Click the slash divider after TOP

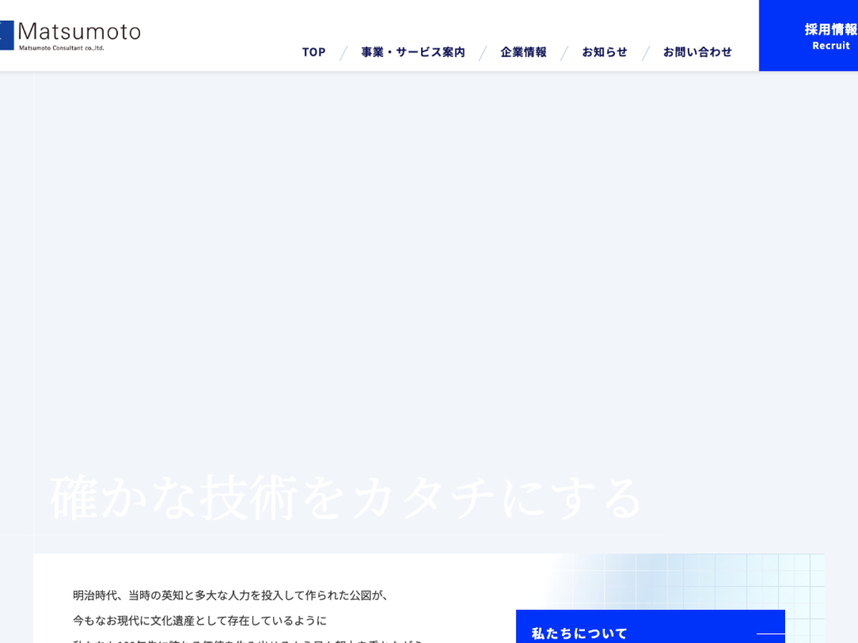pyautogui.click(x=343, y=53)
